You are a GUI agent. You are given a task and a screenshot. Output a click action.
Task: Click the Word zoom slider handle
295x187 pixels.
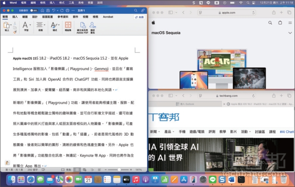pos(119,170)
